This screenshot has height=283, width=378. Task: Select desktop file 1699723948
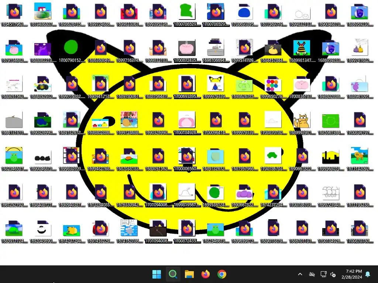pos(331,195)
